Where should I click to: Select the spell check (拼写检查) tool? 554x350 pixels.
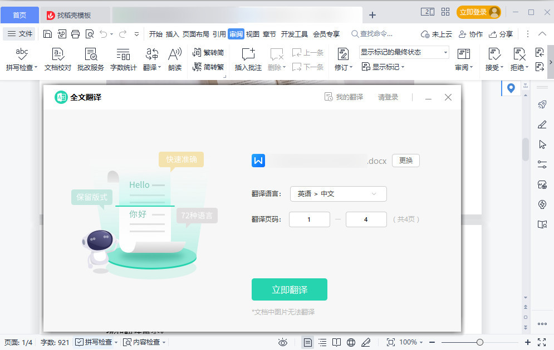21,58
